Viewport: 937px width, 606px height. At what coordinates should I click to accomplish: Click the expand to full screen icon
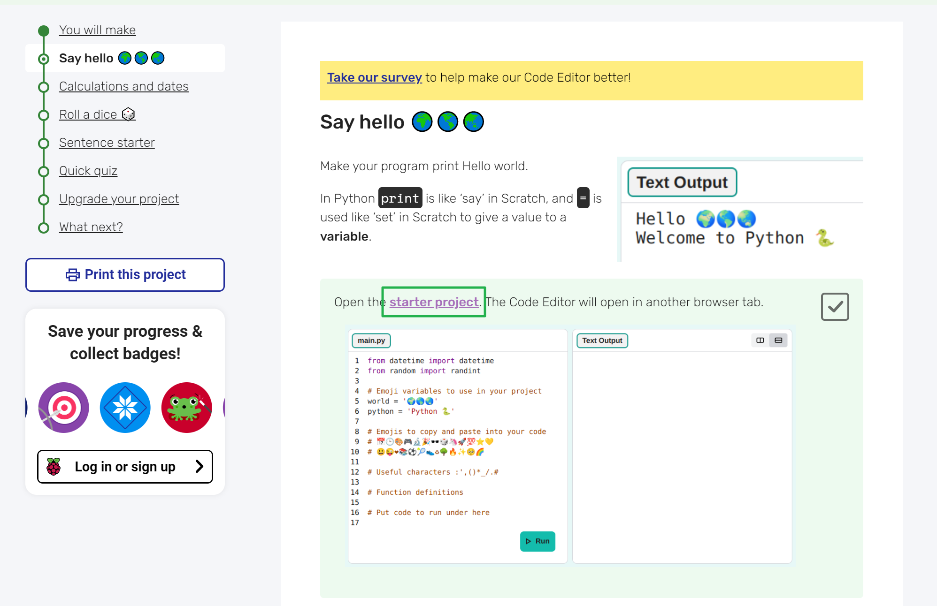pyautogui.click(x=760, y=340)
